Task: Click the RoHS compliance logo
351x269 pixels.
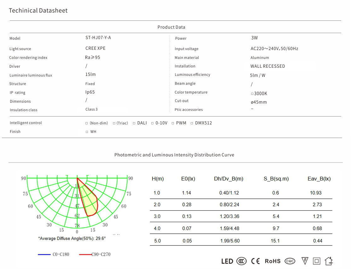Action: pos(273,261)
